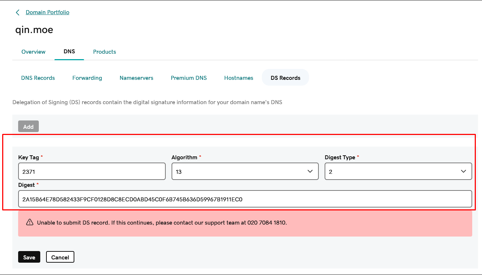
Task: Click the qin.moe domain heading
Action: (x=34, y=30)
